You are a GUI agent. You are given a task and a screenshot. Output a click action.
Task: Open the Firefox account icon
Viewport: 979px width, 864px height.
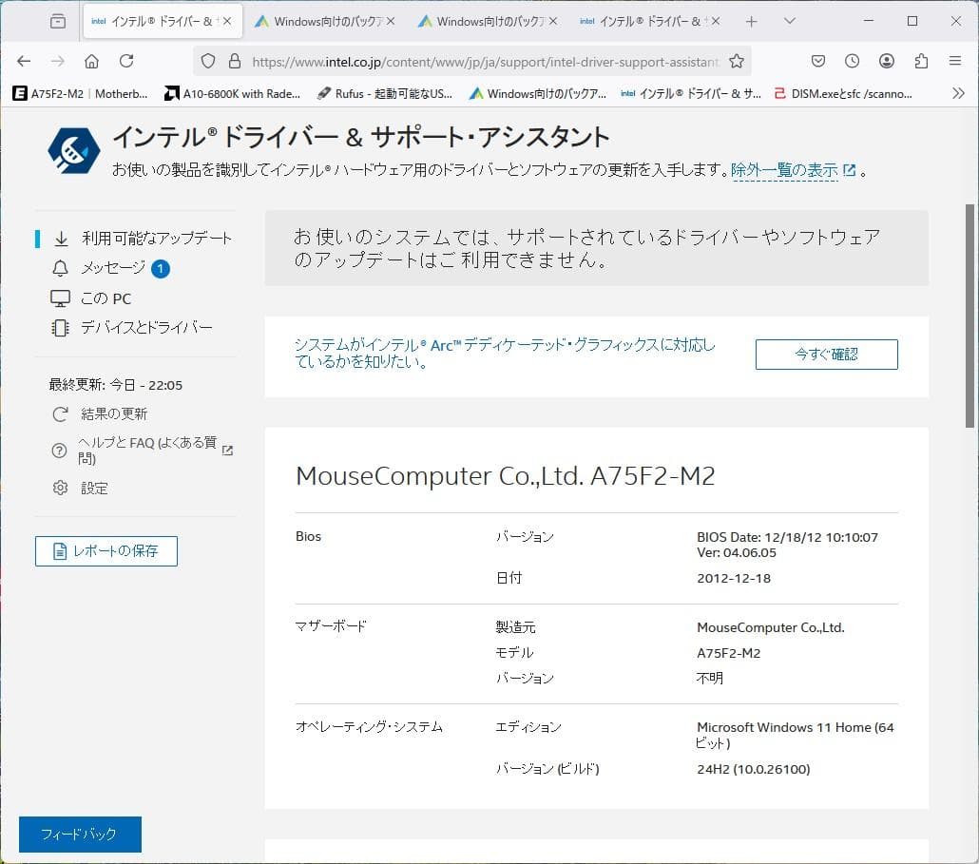coord(886,60)
